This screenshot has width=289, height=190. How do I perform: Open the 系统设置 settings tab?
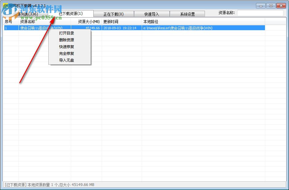tap(187, 14)
